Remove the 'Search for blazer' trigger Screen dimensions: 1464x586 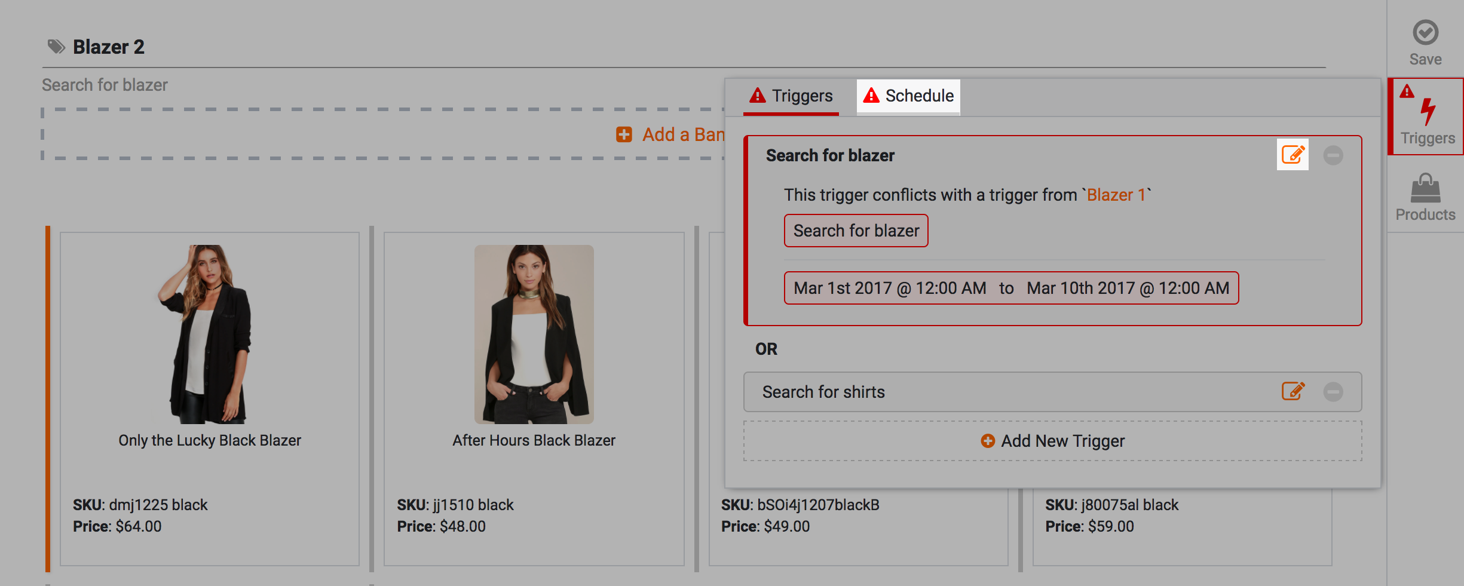pos(1333,155)
